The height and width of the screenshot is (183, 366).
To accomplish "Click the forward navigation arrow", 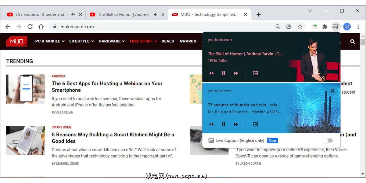I will point(19,27).
